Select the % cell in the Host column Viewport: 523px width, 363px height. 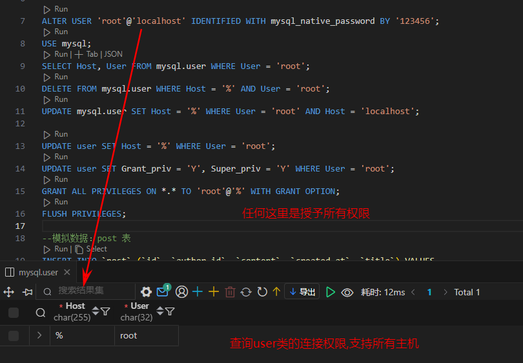pos(82,336)
